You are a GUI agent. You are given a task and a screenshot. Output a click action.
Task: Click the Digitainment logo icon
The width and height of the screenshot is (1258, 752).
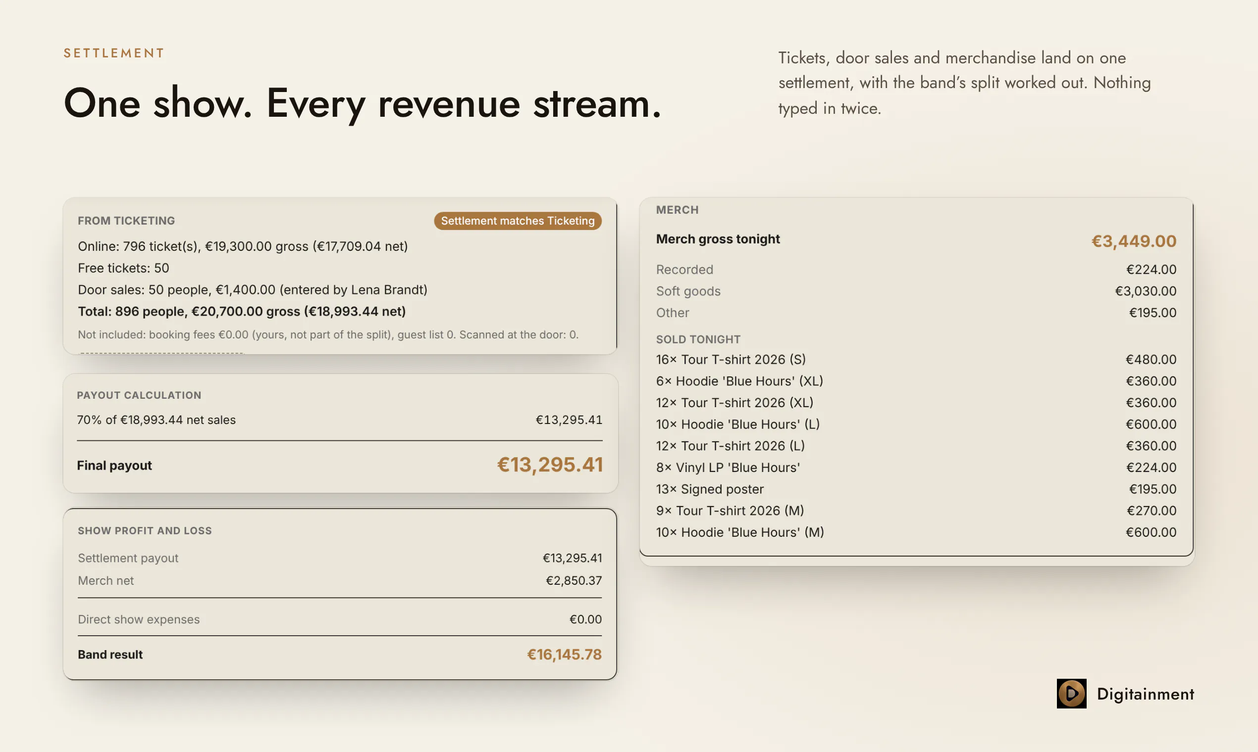point(1071,693)
